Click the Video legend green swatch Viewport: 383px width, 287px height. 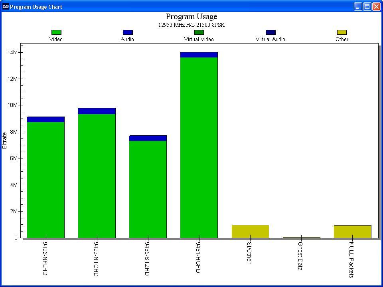pos(56,32)
